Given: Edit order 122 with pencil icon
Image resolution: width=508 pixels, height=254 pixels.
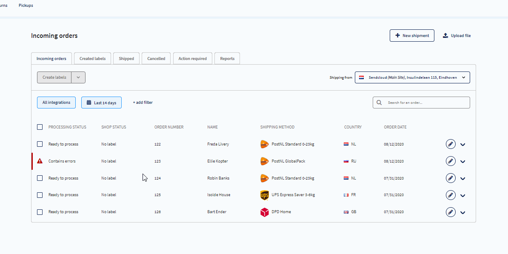Looking at the screenshot, I should [x=451, y=144].
